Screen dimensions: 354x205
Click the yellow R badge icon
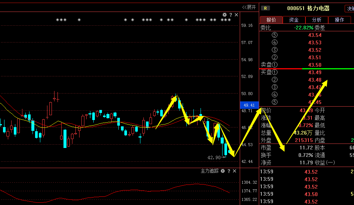point(265,8)
